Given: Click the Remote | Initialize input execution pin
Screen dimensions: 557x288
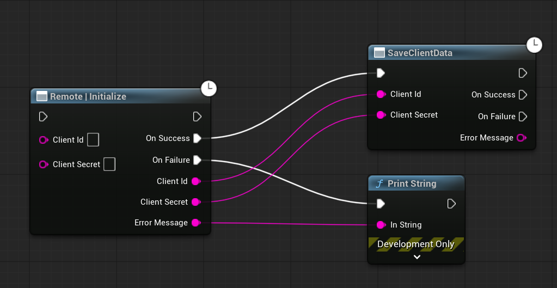Looking at the screenshot, I should tap(44, 117).
